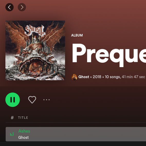Click the Ashes track title
The width and height of the screenshot is (146, 146).
tap(24, 131)
